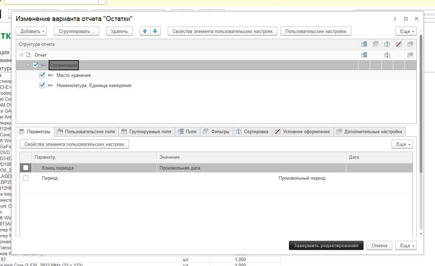This screenshot has width=435, height=266.
Task: Click the move down arrow button
Action: coord(155,31)
